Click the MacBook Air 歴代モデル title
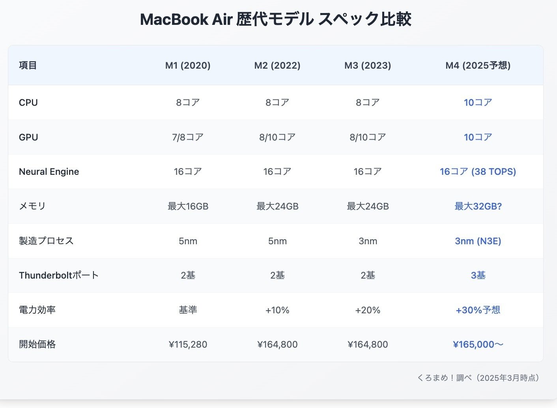Screen dimensions: 557x408 pos(276,19)
